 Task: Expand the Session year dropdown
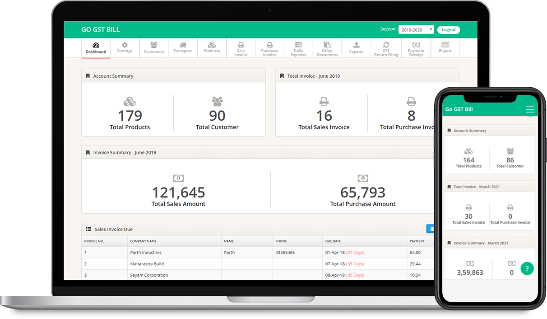coord(416,30)
